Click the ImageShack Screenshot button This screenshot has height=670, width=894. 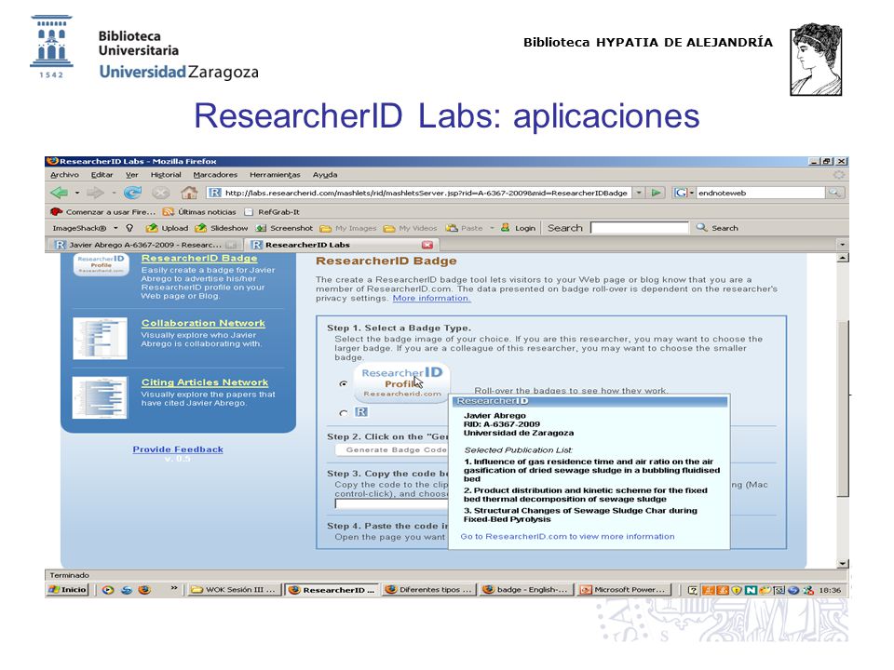pyautogui.click(x=284, y=228)
